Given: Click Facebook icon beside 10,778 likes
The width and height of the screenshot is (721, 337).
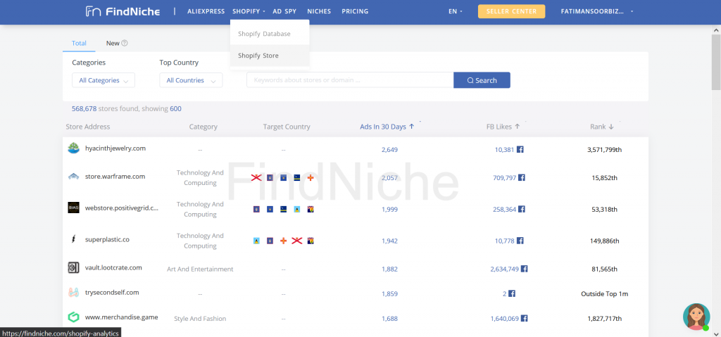Looking at the screenshot, I should (x=520, y=241).
